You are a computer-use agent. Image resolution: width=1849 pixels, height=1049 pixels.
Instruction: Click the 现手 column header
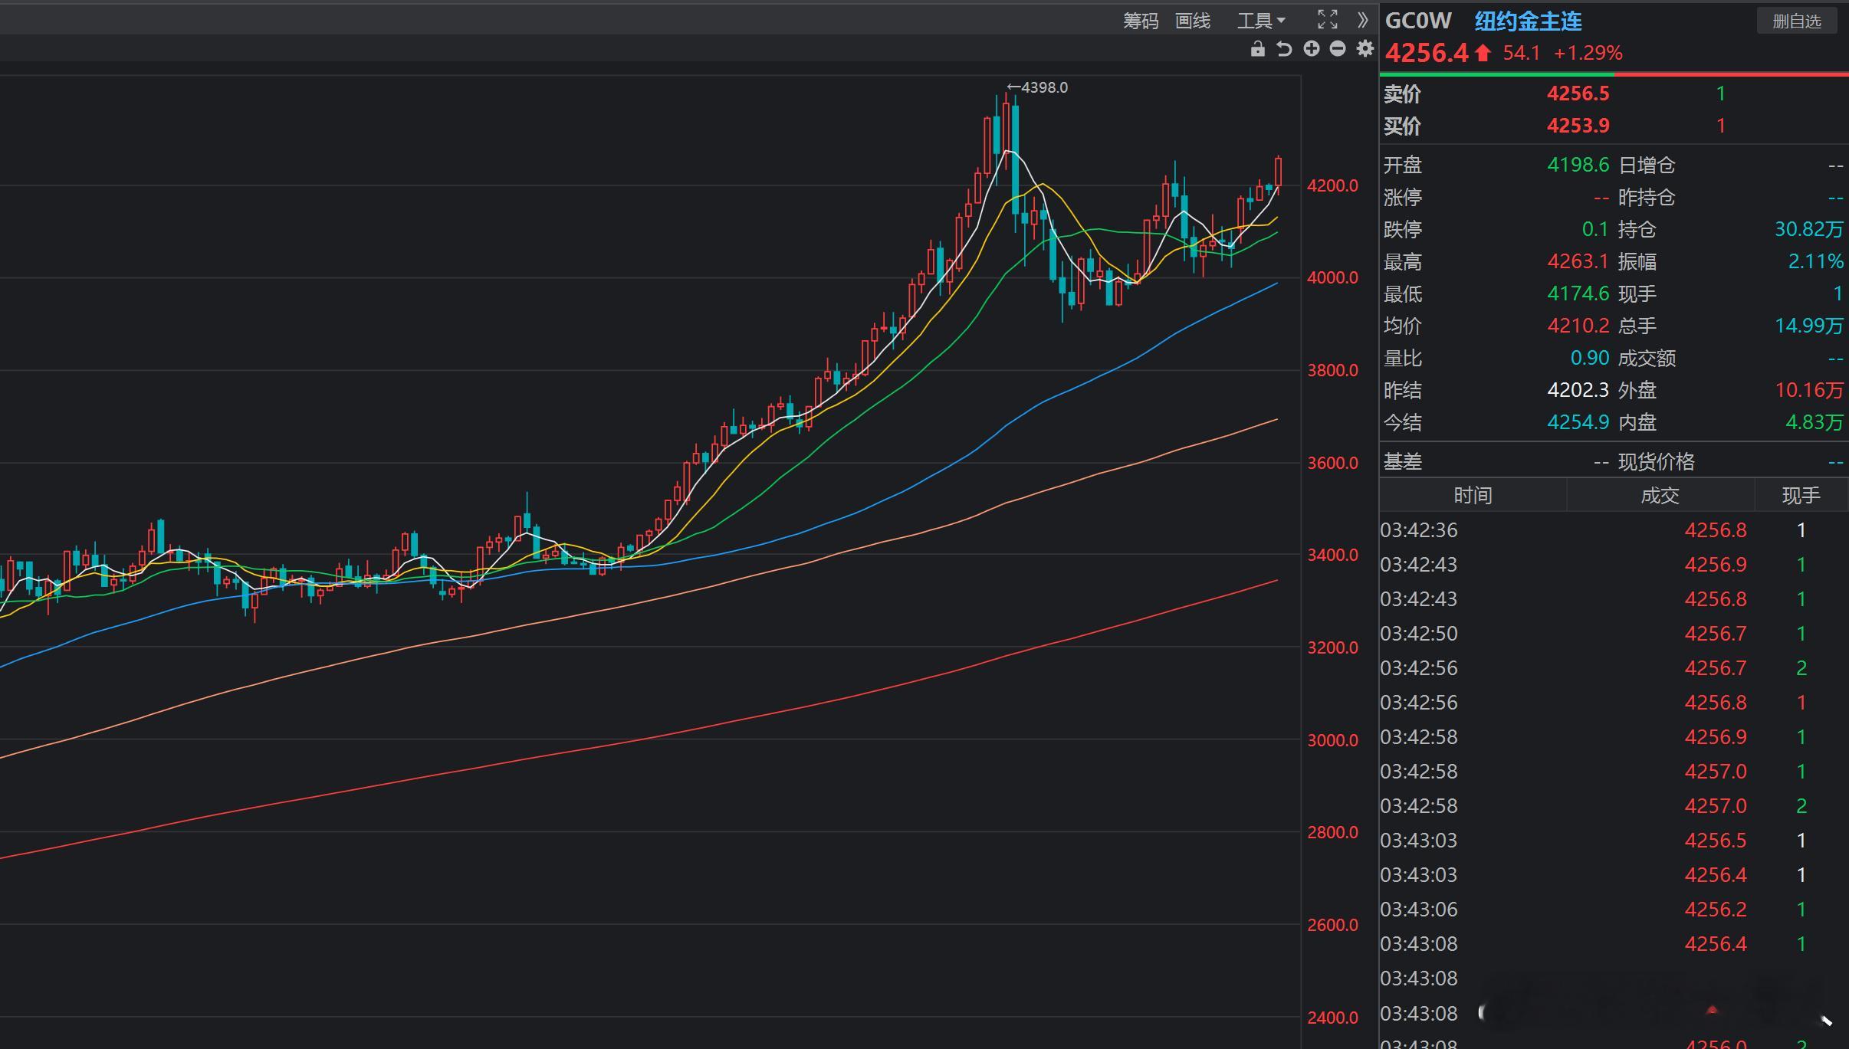(x=1801, y=495)
